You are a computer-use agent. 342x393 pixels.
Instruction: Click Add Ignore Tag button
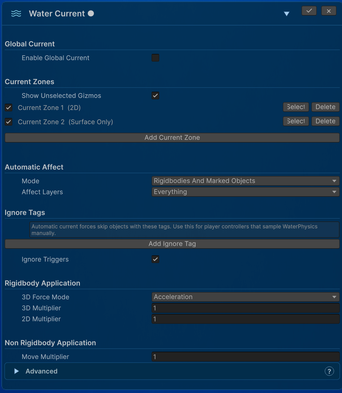(172, 244)
